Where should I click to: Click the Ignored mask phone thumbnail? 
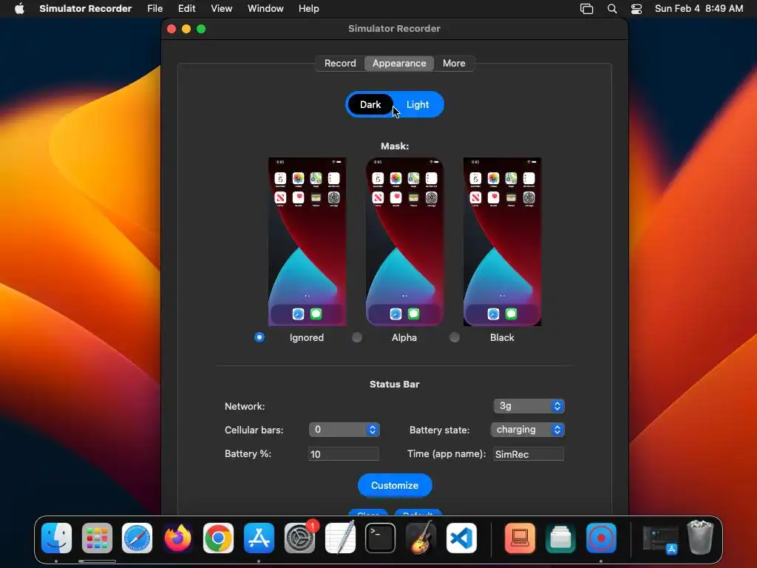[307, 242]
